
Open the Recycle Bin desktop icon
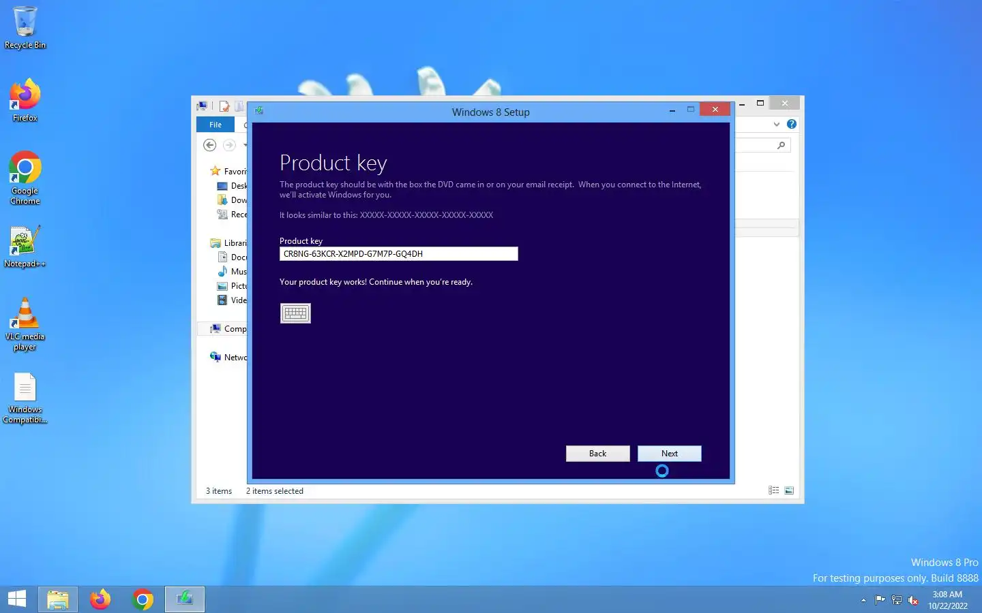pyautogui.click(x=25, y=28)
